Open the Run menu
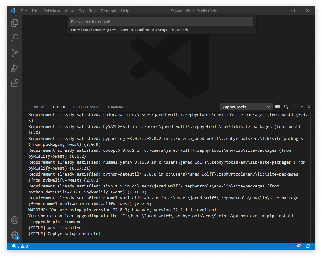322x258 pixels. coord(92,11)
